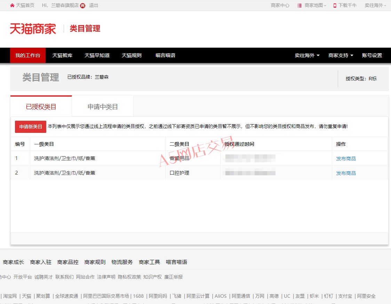The width and height of the screenshot is (391, 304).
Task: Click footer link 商家工具
Action: click(149, 262)
